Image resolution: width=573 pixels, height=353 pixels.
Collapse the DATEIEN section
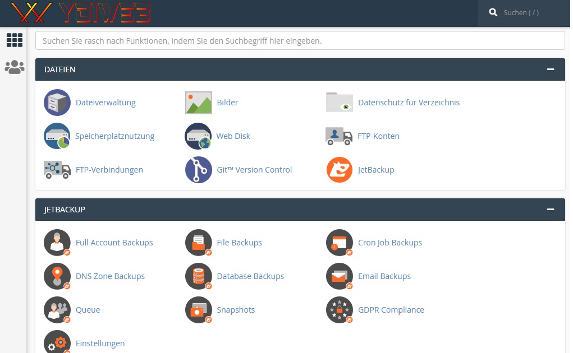point(551,69)
